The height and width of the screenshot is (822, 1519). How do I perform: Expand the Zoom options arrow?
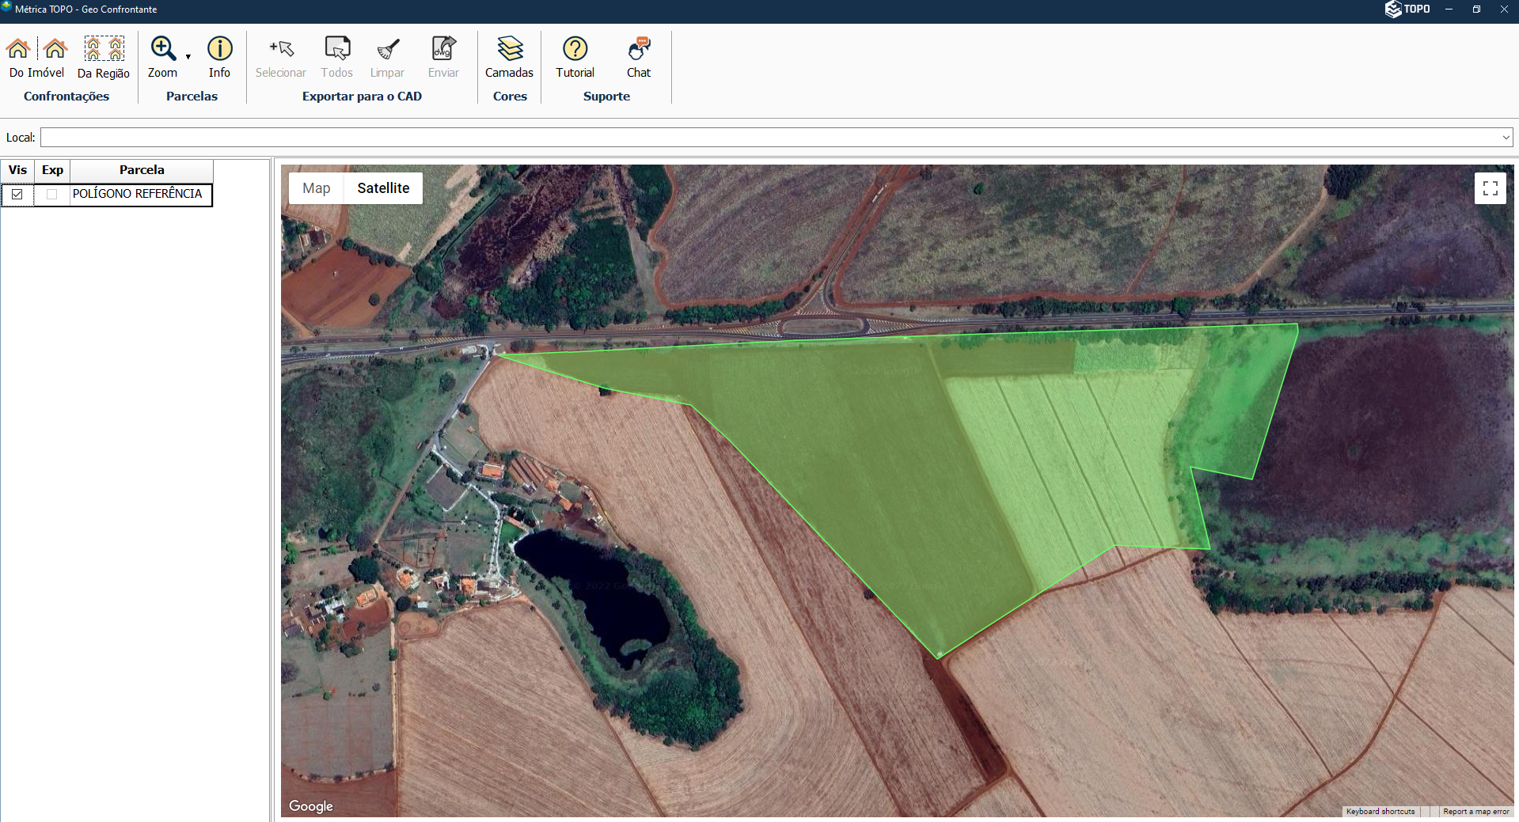click(188, 57)
